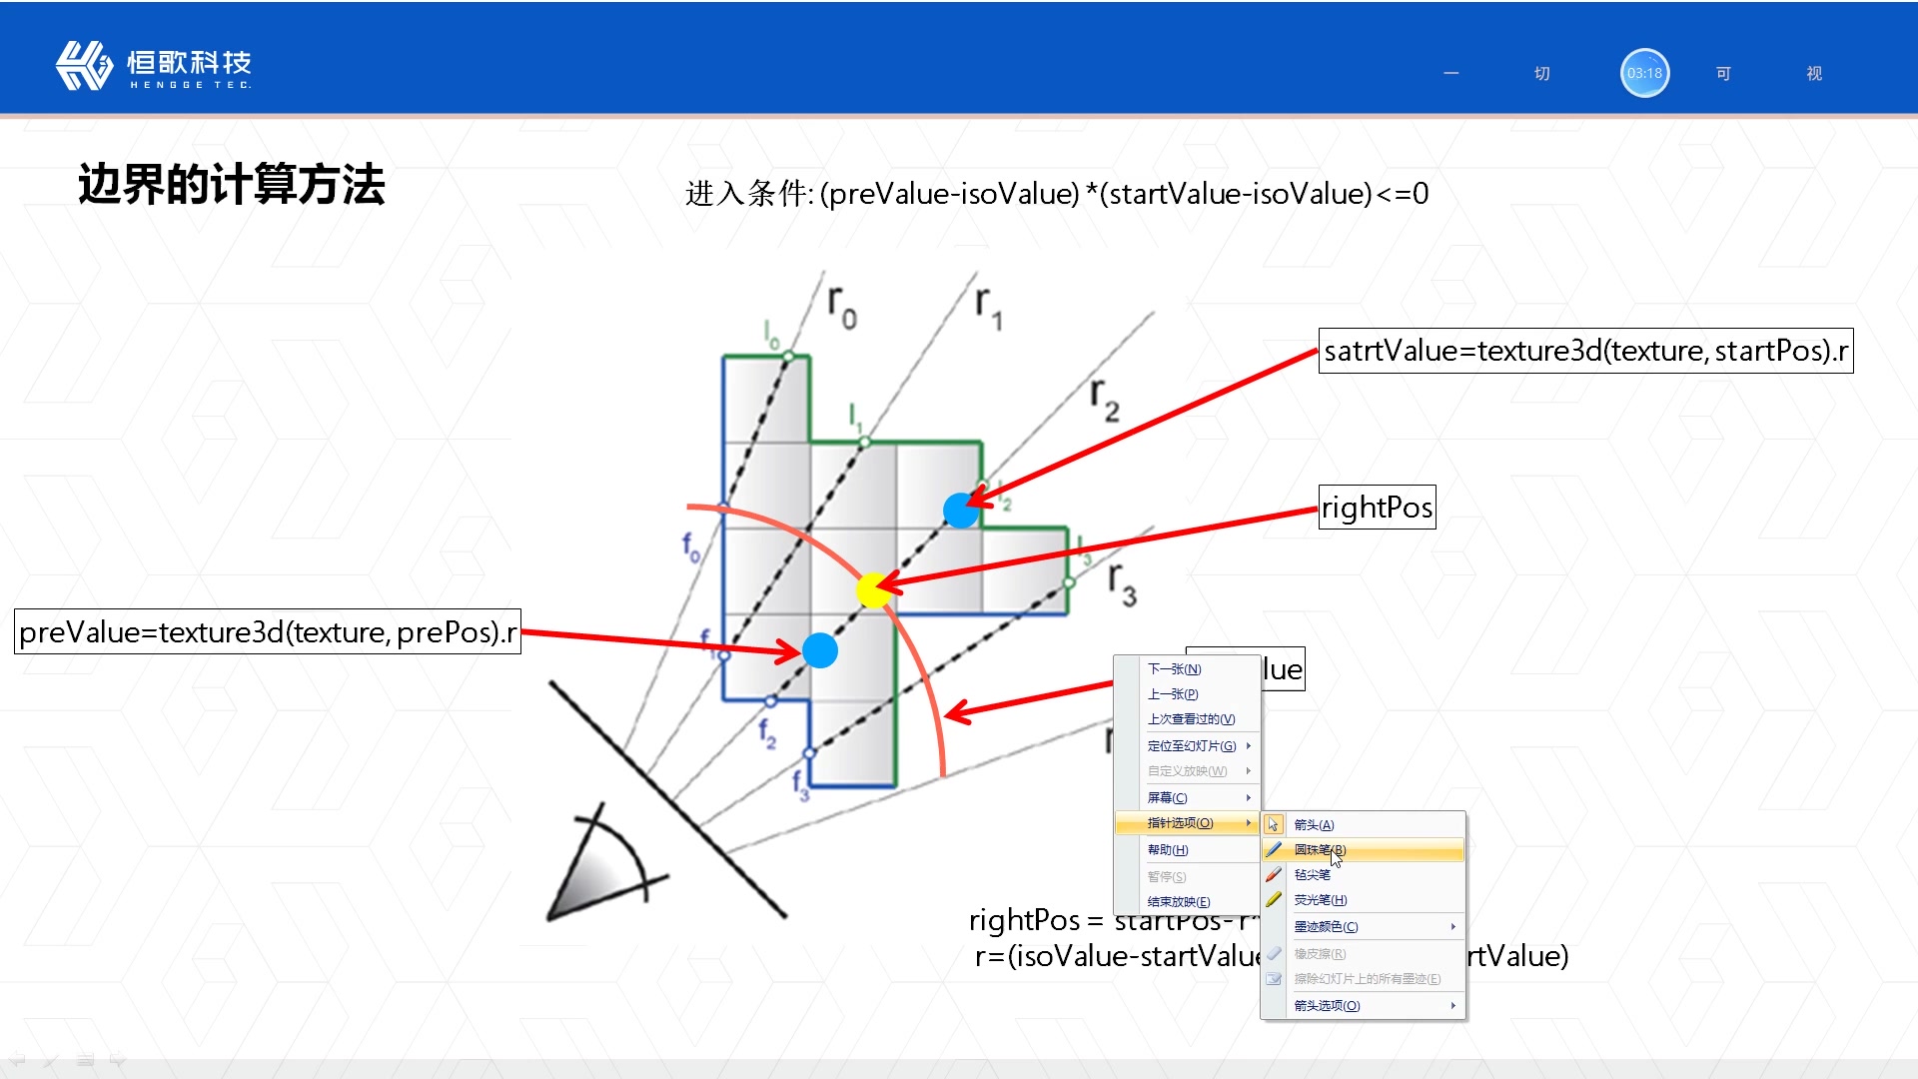Click the disabled 暂停(S) entry
The height and width of the screenshot is (1079, 1918).
point(1188,877)
